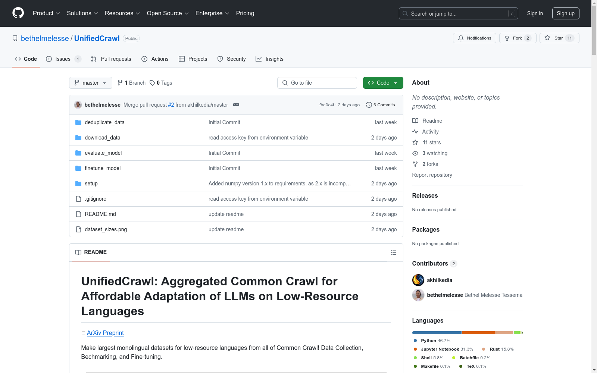View the 6 Commits history
This screenshot has height=373, width=597.
click(x=380, y=105)
